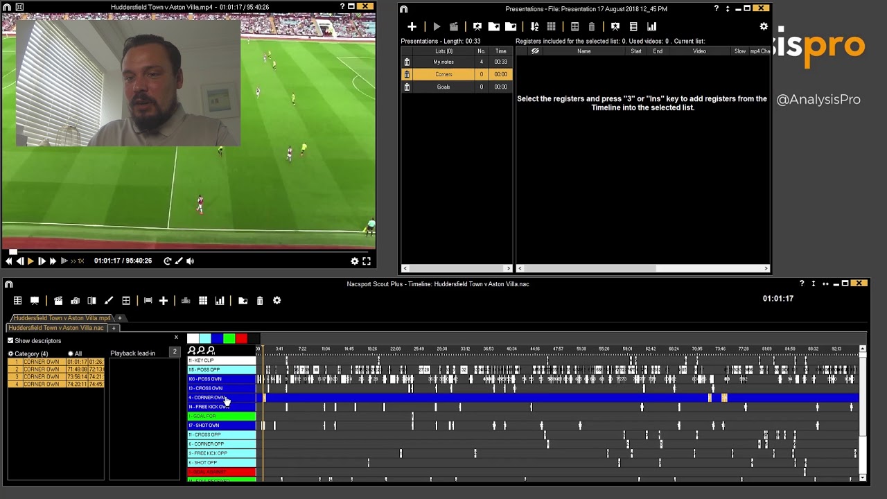
Task: Open the drawing brush tool in video player
Action: 179,261
